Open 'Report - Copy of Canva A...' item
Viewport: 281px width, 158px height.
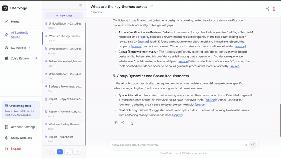point(64,101)
